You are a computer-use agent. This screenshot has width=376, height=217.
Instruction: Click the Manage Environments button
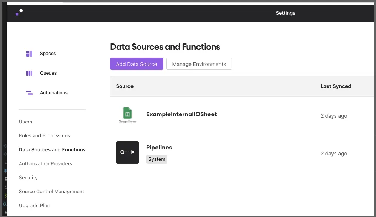199,64
